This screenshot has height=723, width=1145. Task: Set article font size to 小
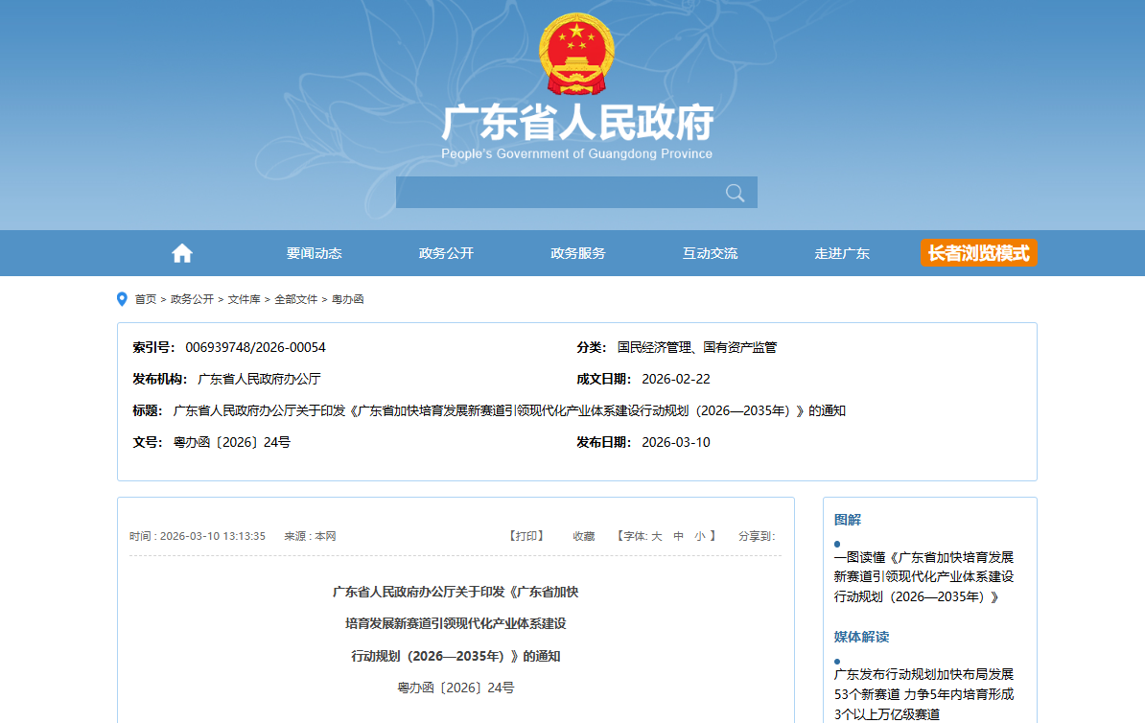(x=698, y=536)
